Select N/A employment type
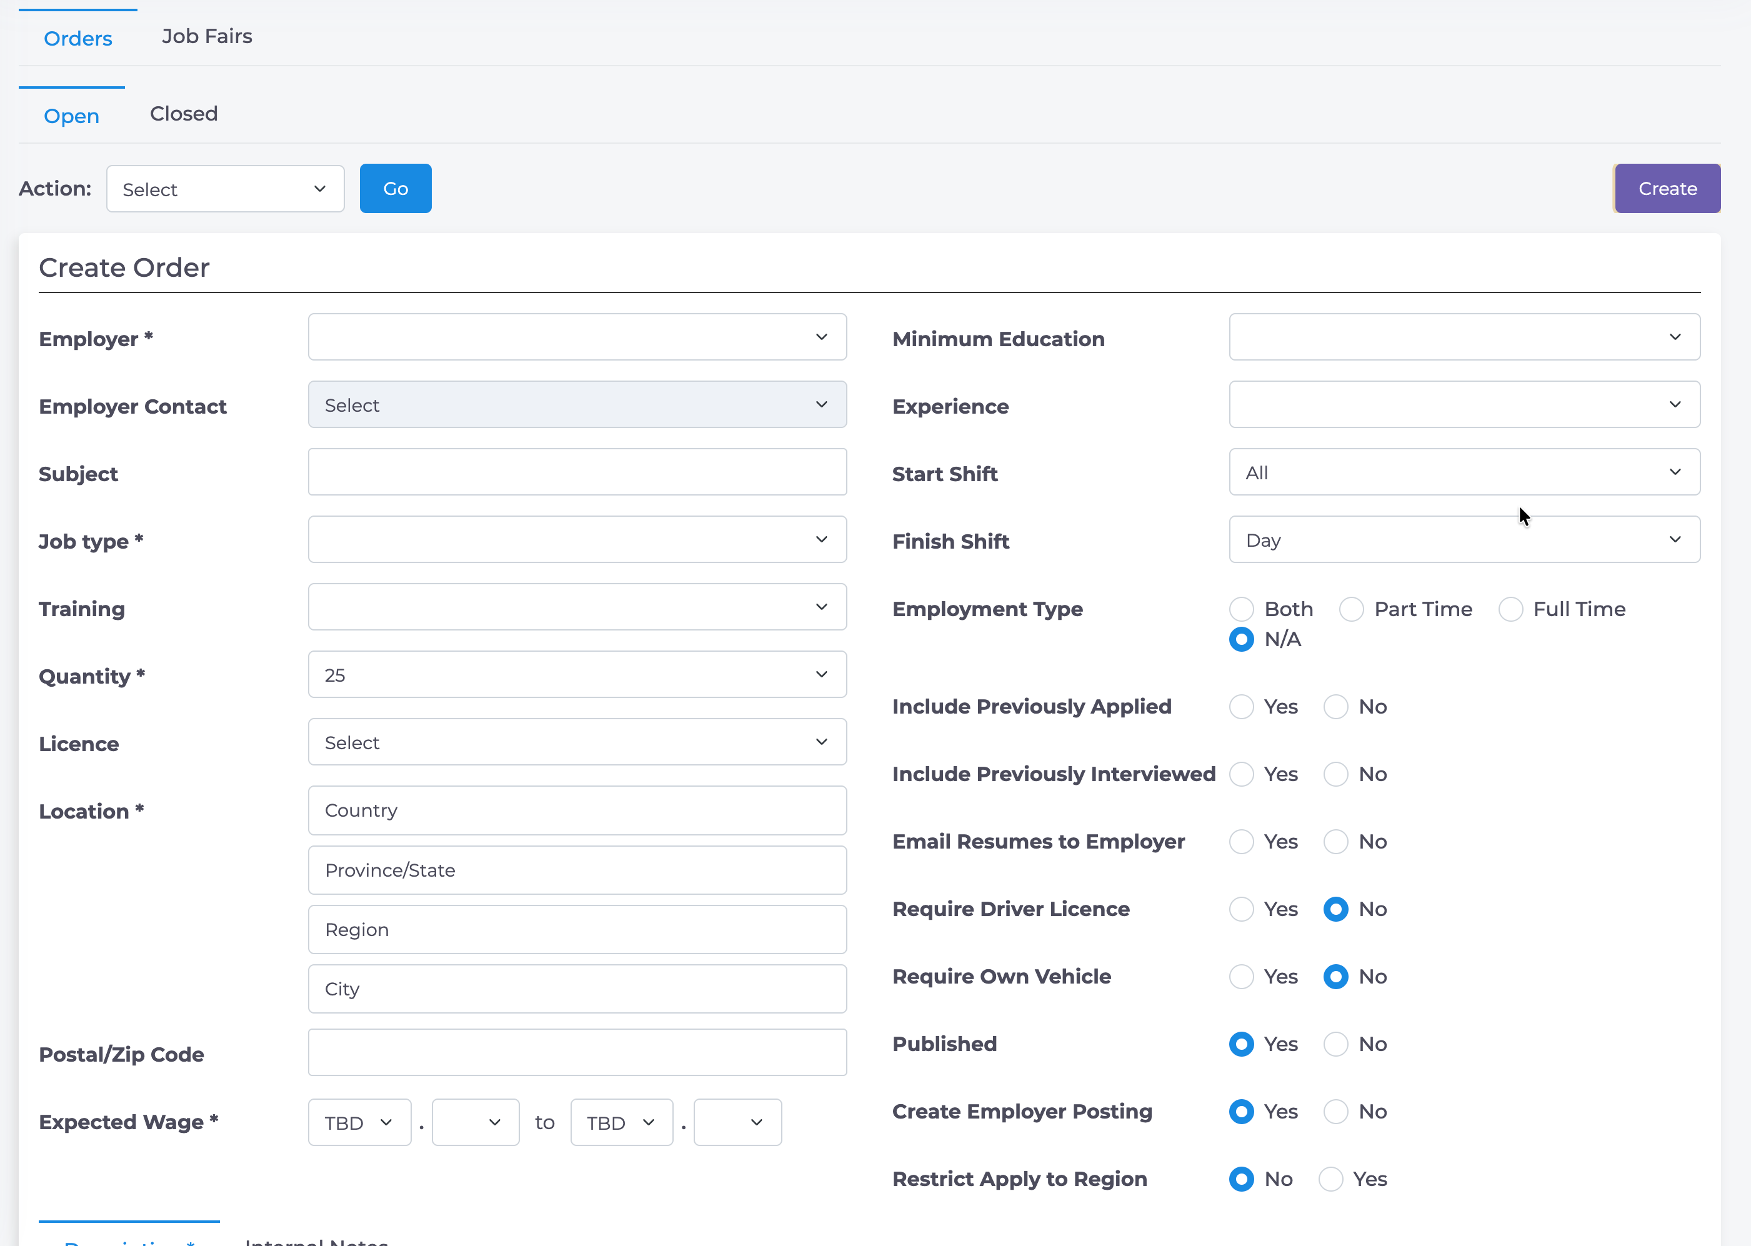1751x1246 pixels. 1242,639
